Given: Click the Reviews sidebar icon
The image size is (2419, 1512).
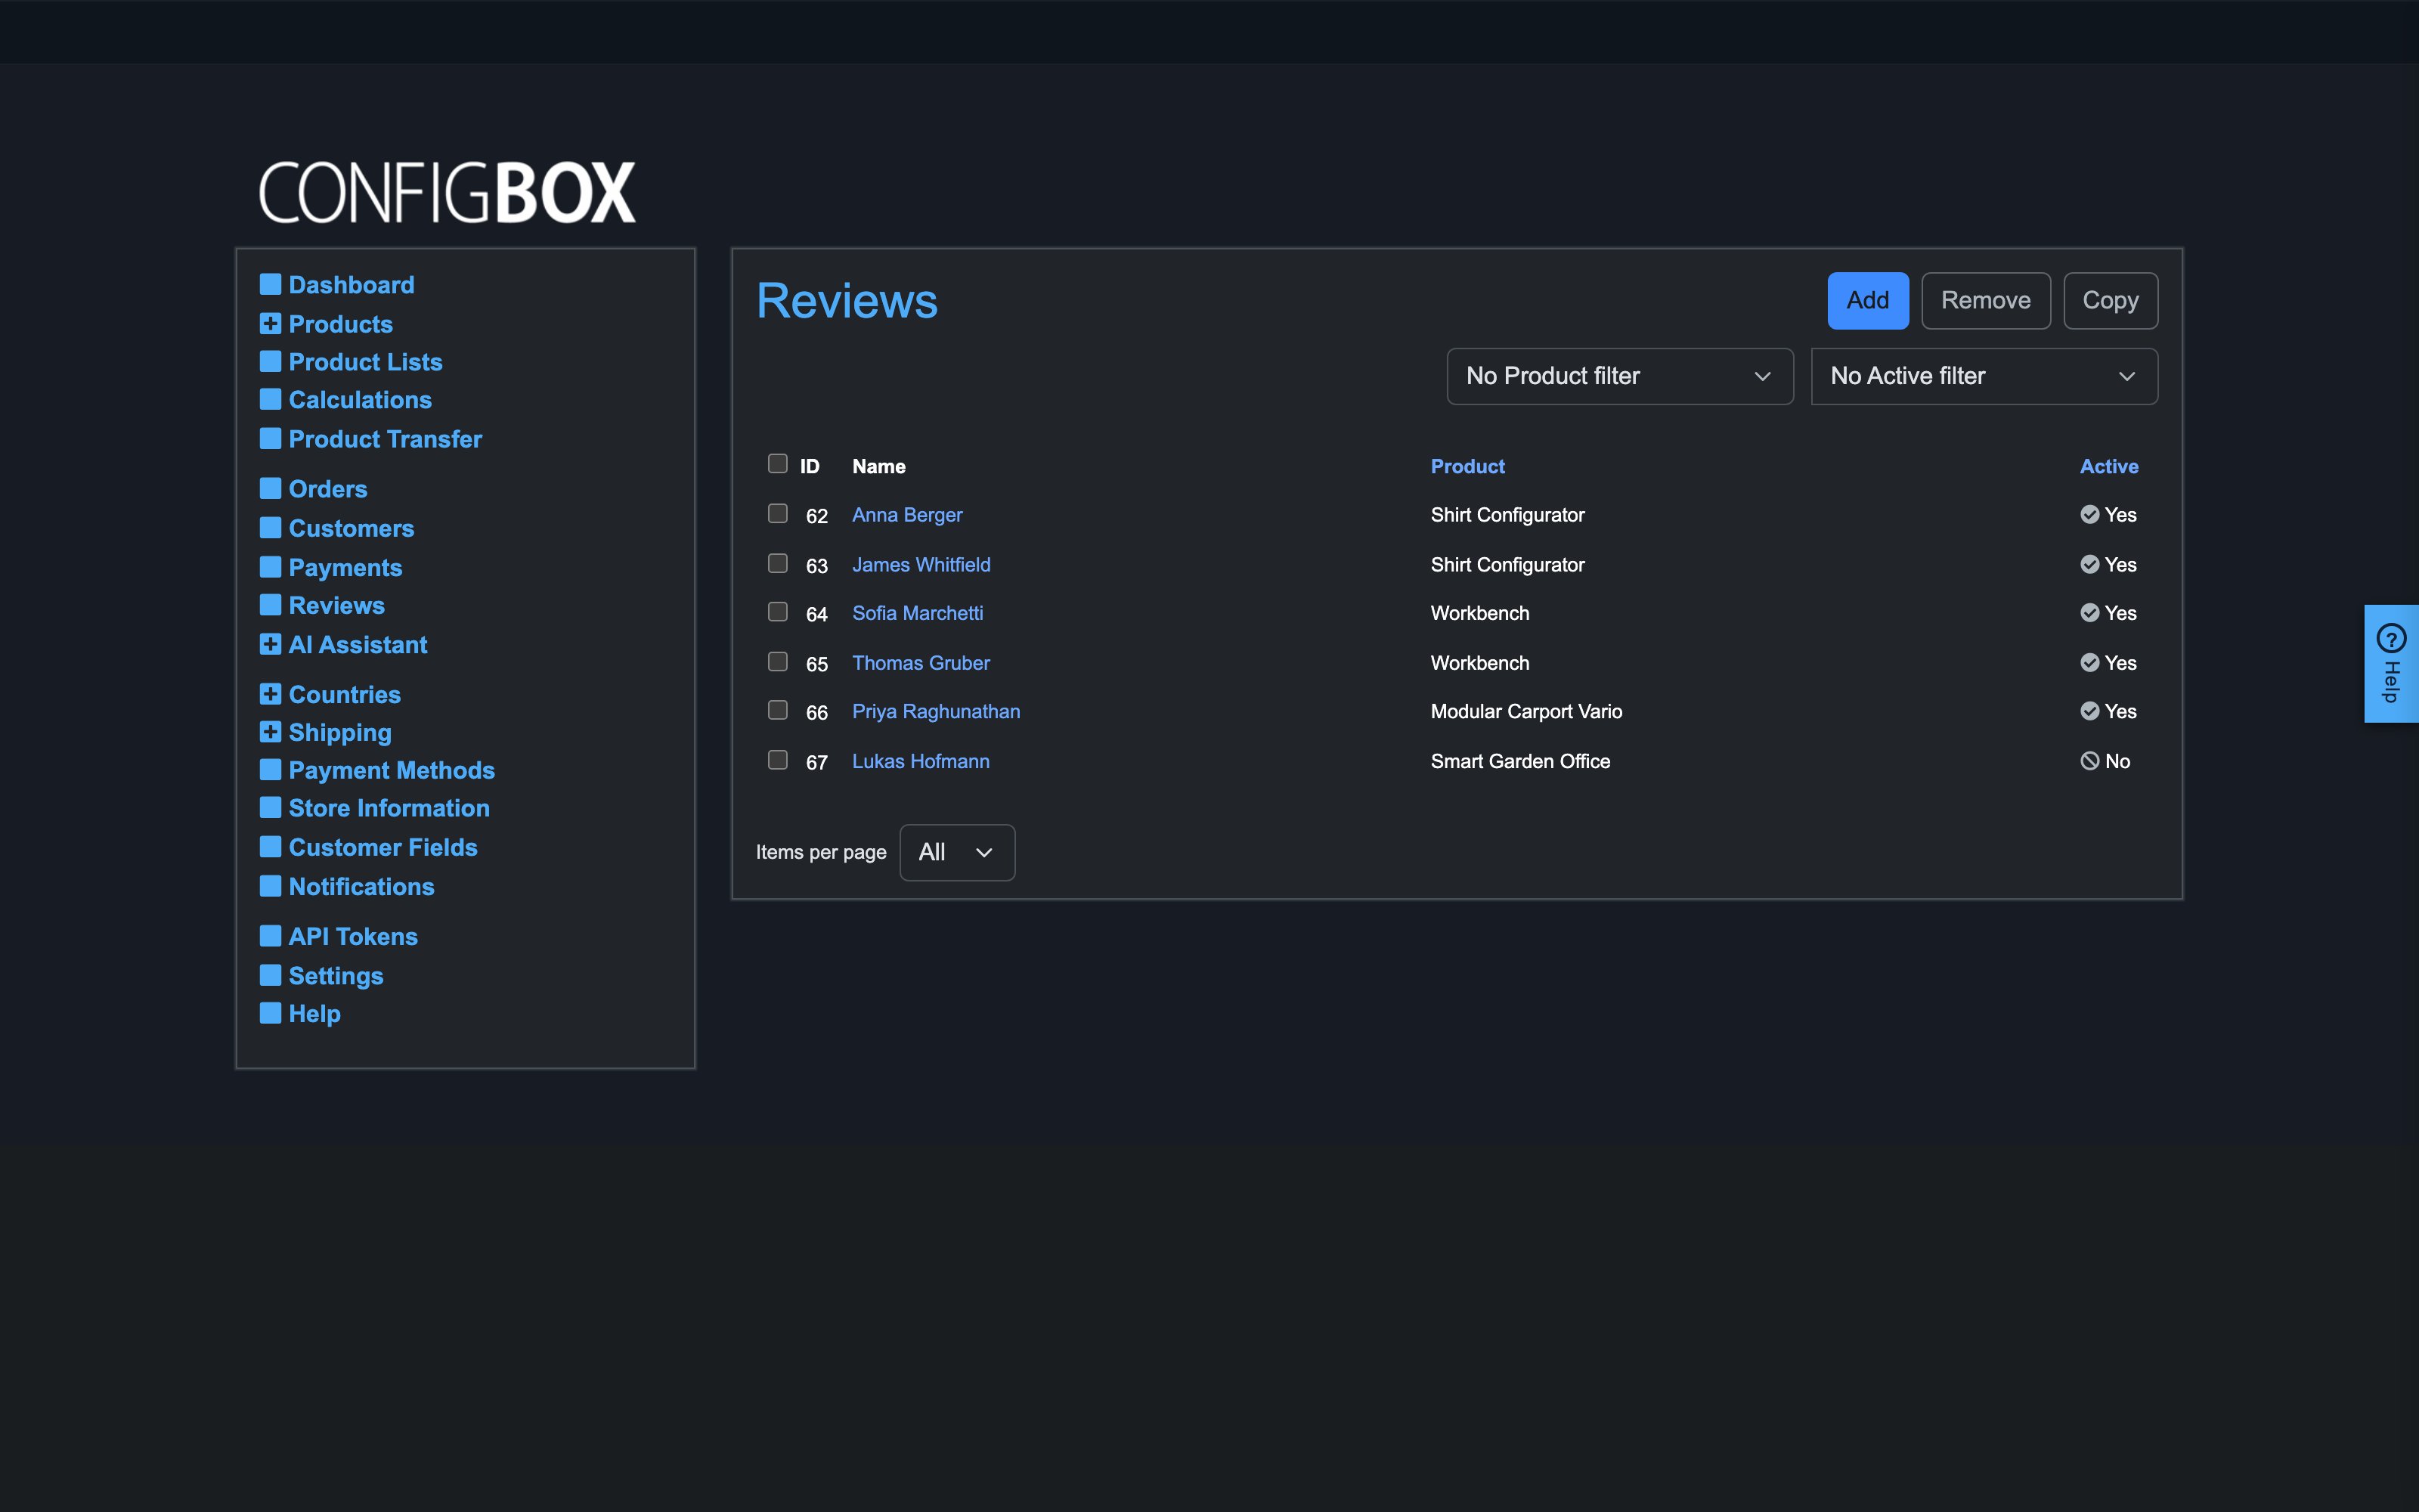Looking at the screenshot, I should (270, 605).
